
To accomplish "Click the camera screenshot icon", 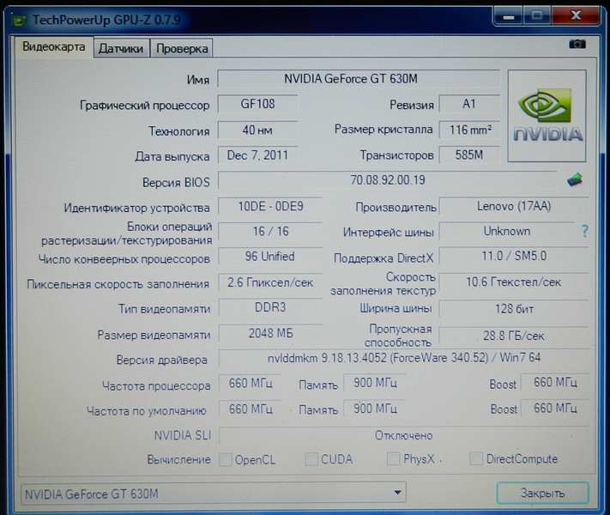I will click(577, 44).
